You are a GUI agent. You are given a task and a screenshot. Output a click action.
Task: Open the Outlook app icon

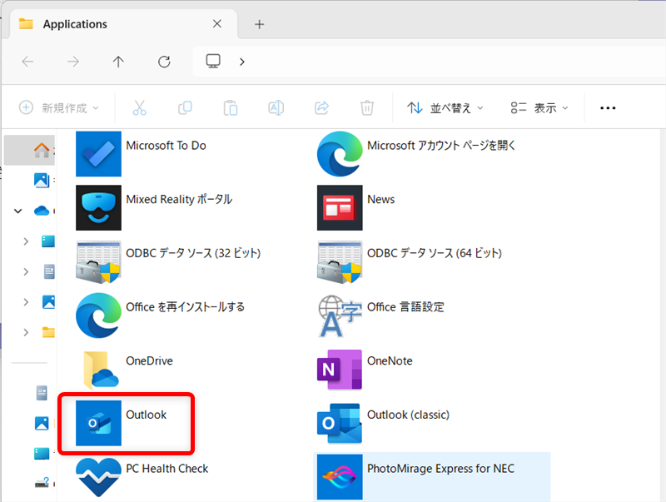99,423
